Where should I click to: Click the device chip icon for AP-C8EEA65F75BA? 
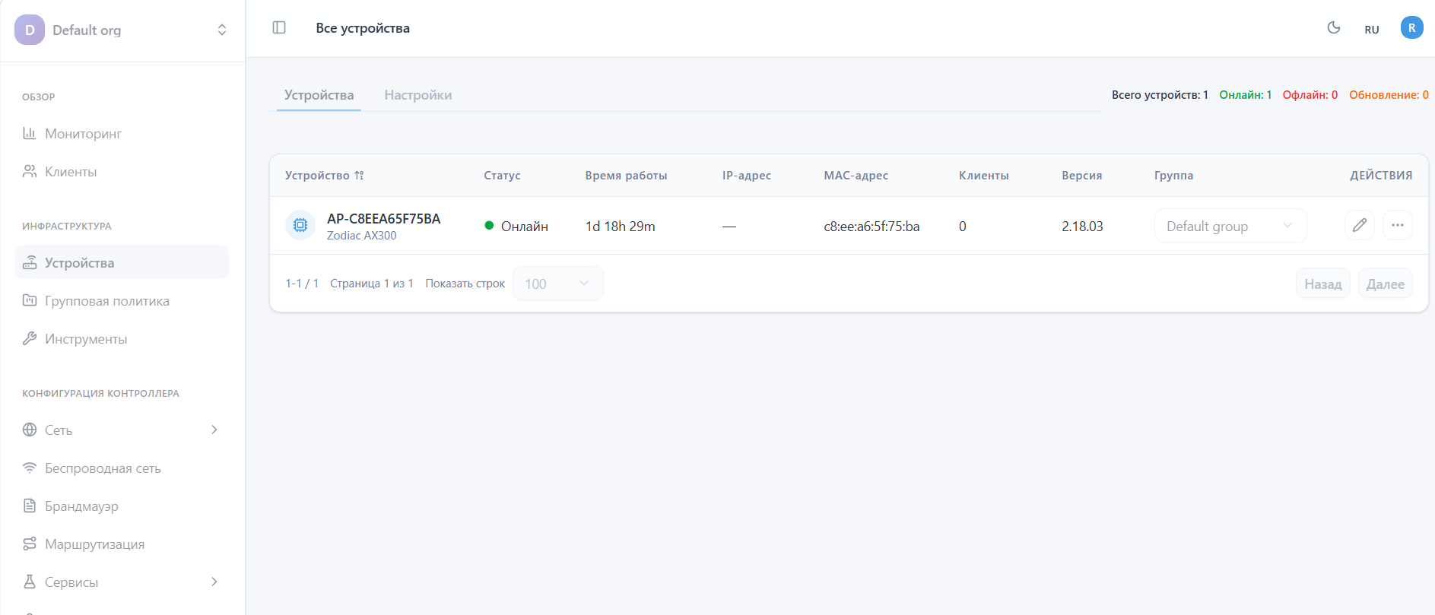coord(300,226)
